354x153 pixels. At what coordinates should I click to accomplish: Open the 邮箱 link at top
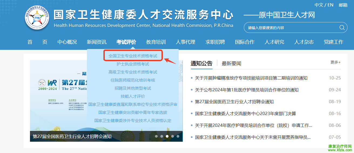(343, 5)
